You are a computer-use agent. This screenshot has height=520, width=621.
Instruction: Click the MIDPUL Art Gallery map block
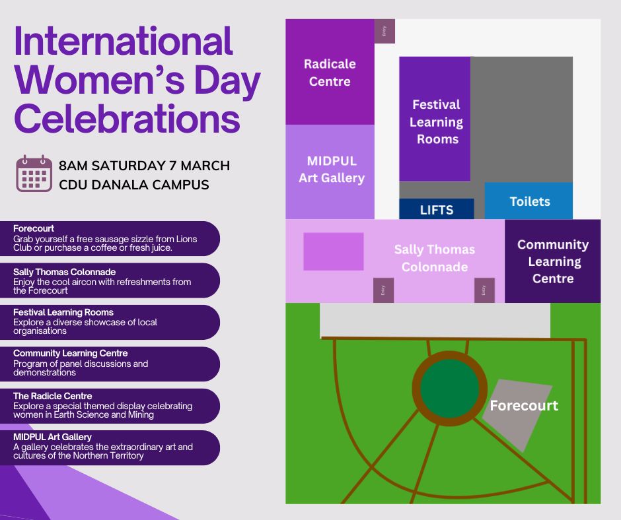point(330,170)
